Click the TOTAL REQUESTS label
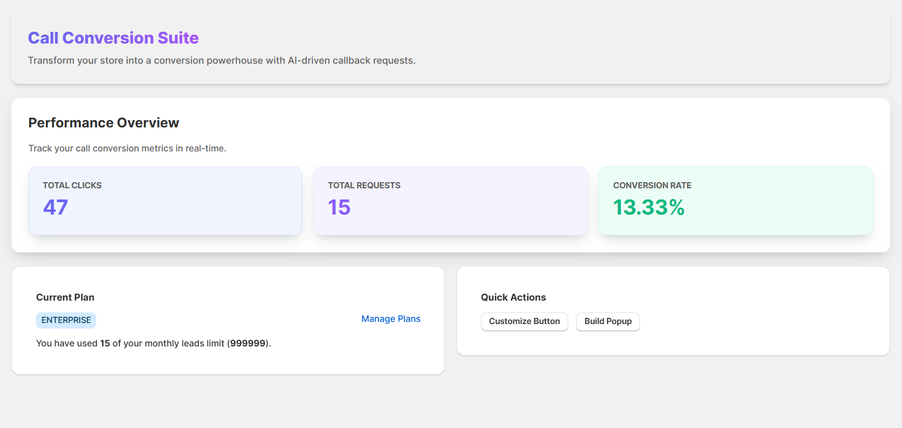 (x=364, y=186)
